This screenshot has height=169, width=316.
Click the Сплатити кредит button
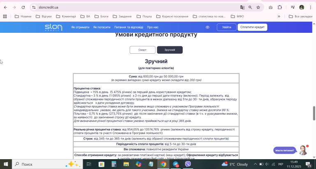[252, 27]
